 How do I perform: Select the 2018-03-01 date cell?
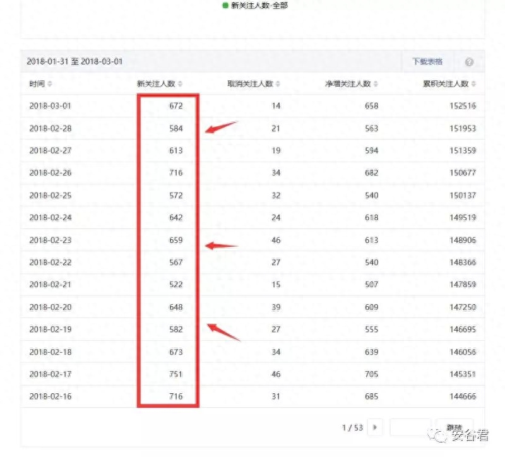tap(50, 106)
